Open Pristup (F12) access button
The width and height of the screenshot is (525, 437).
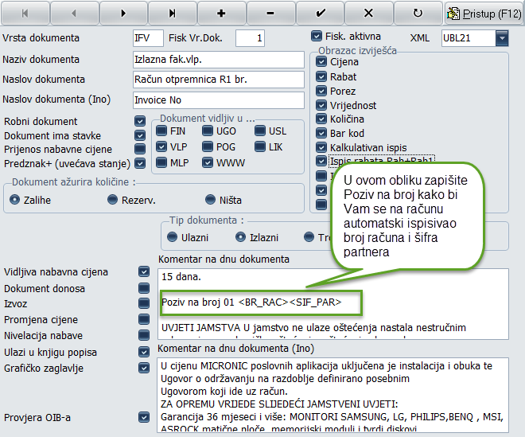(x=483, y=14)
